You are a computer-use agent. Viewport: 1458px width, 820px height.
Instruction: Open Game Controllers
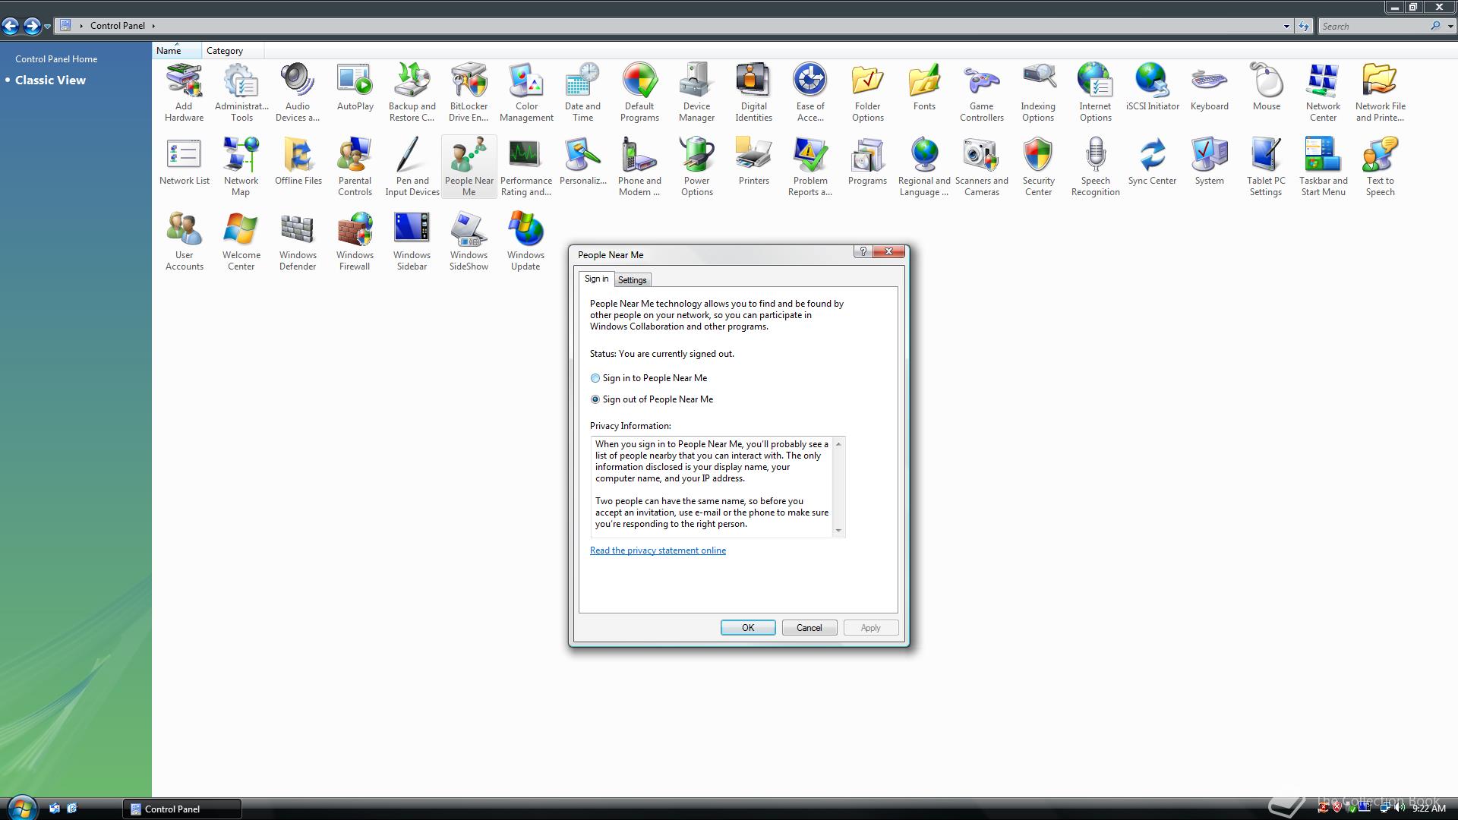coord(981,92)
